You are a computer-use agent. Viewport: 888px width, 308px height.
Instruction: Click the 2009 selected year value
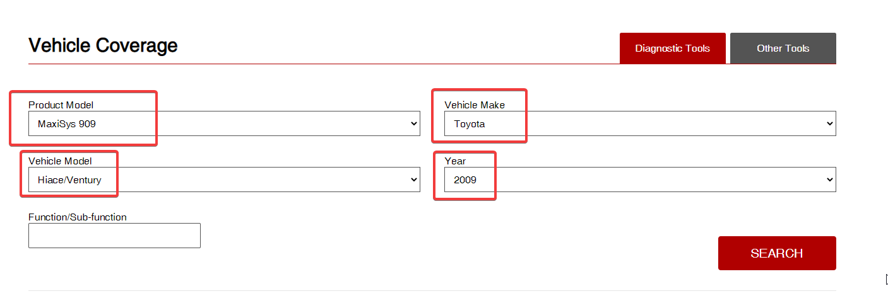coord(465,180)
